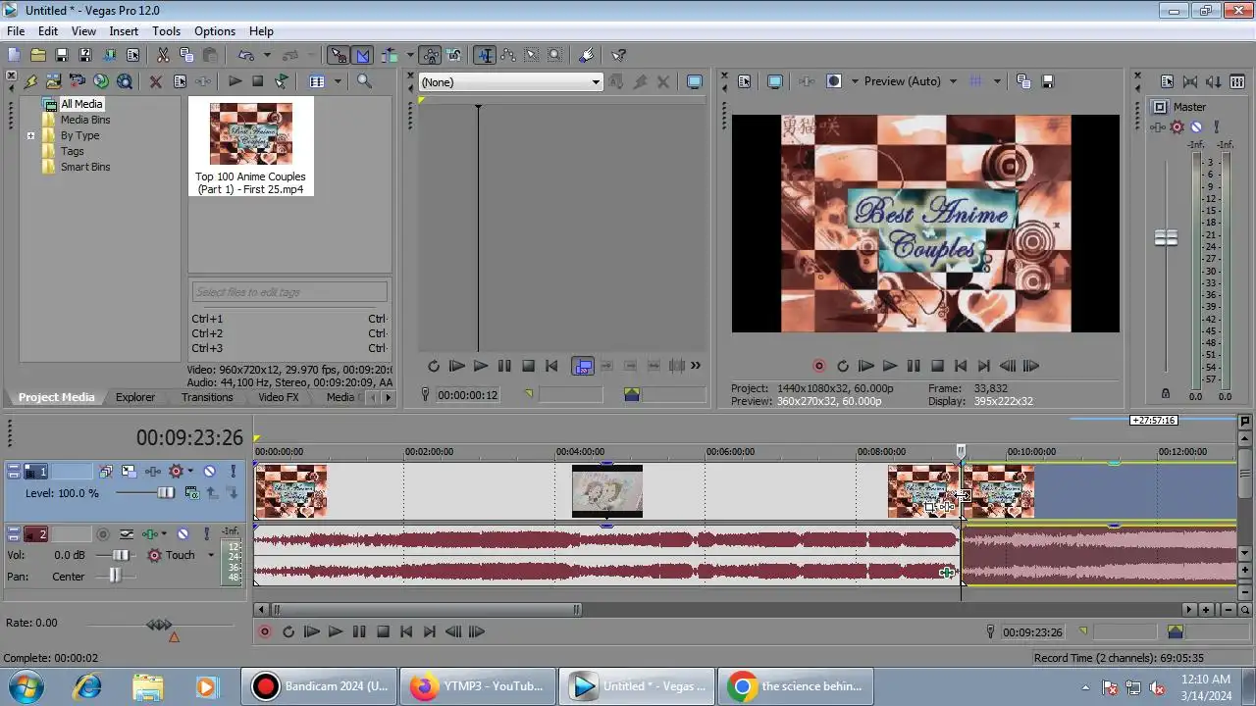Click the Copy icon in main toolbar

pyautogui.click(x=186, y=56)
